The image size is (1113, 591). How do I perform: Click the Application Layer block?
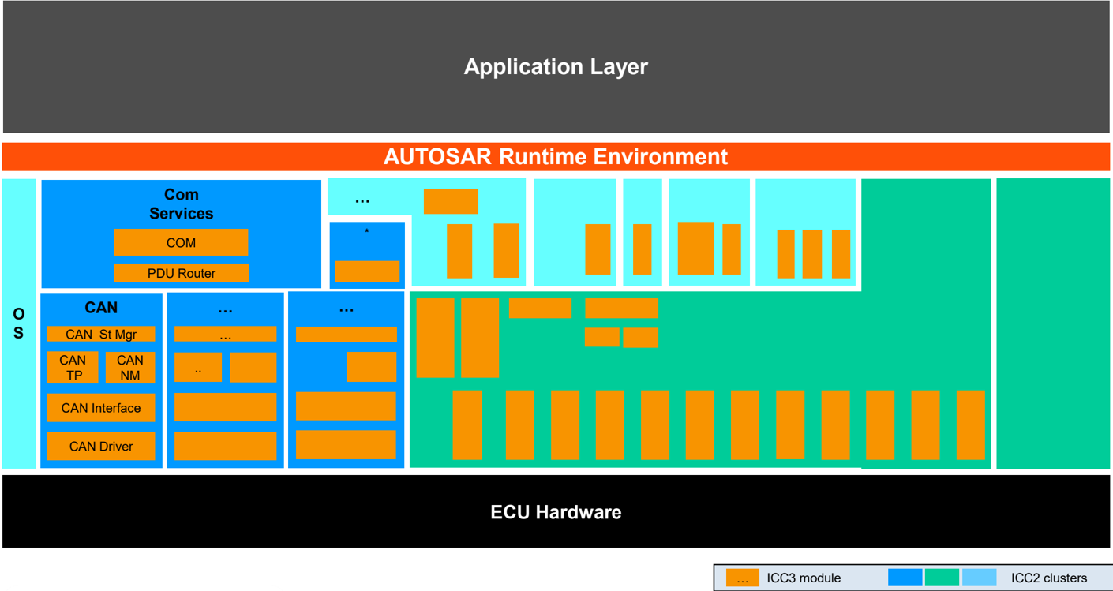point(556,66)
